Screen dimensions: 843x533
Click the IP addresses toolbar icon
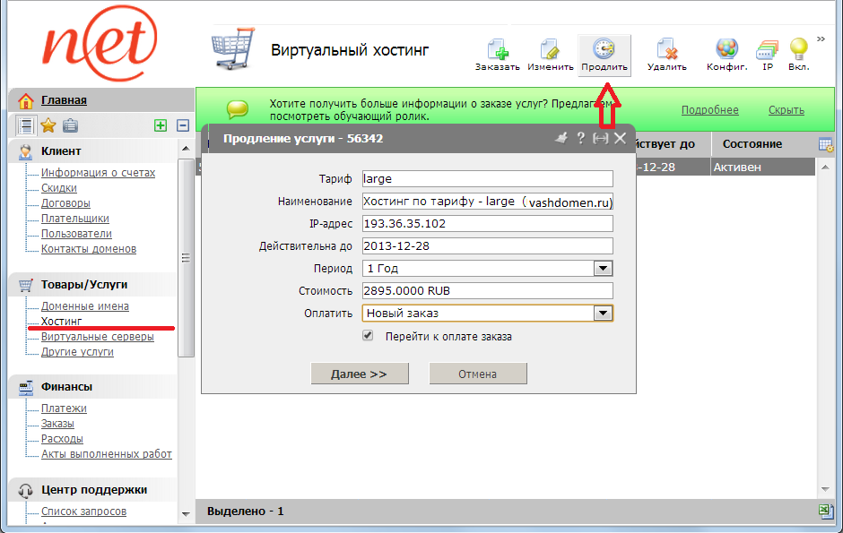pyautogui.click(x=768, y=52)
